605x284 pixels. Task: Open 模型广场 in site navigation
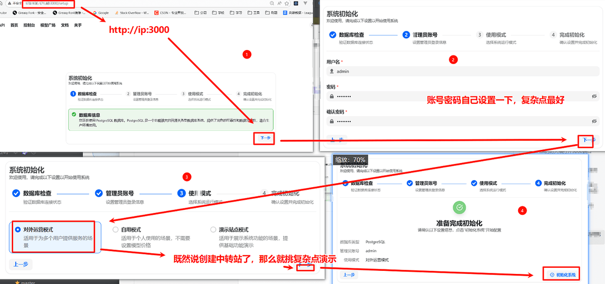click(x=48, y=25)
